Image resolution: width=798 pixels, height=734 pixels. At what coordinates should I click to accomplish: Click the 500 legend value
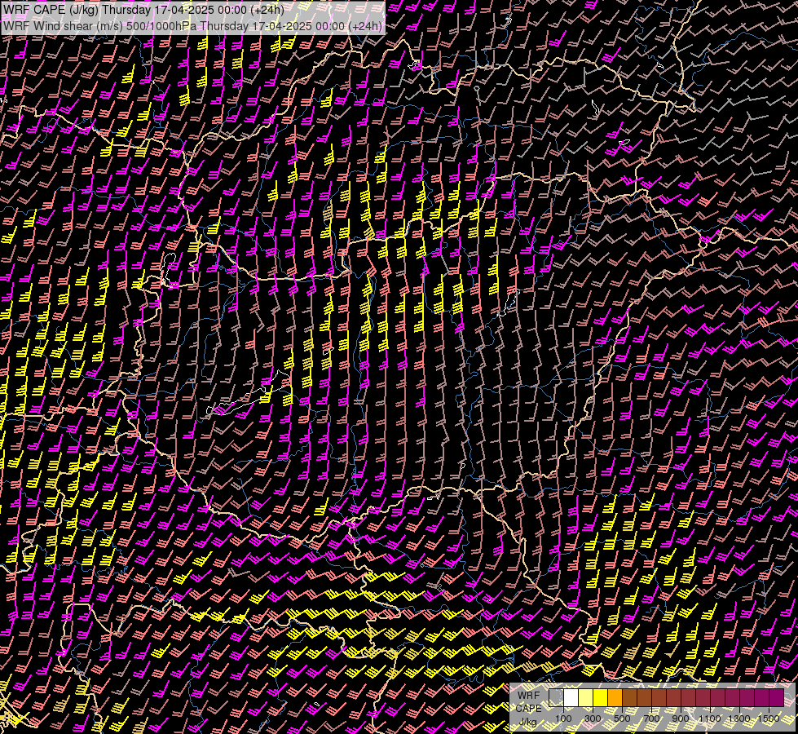pos(622,719)
